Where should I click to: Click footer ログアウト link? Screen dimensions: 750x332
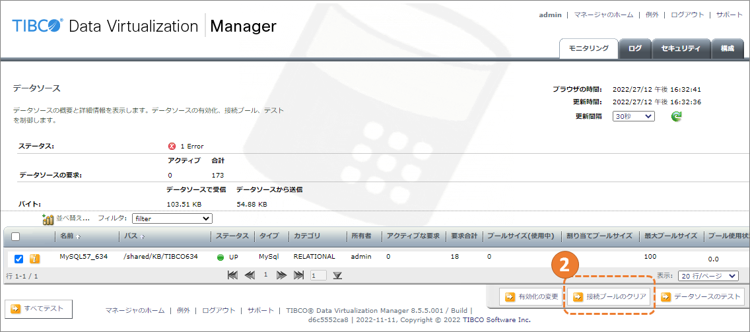(x=219, y=310)
